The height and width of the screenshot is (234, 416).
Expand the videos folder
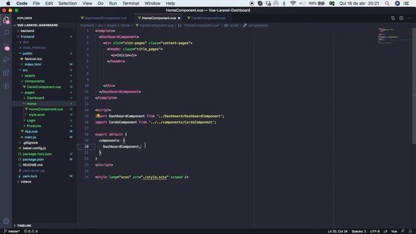coord(26,182)
